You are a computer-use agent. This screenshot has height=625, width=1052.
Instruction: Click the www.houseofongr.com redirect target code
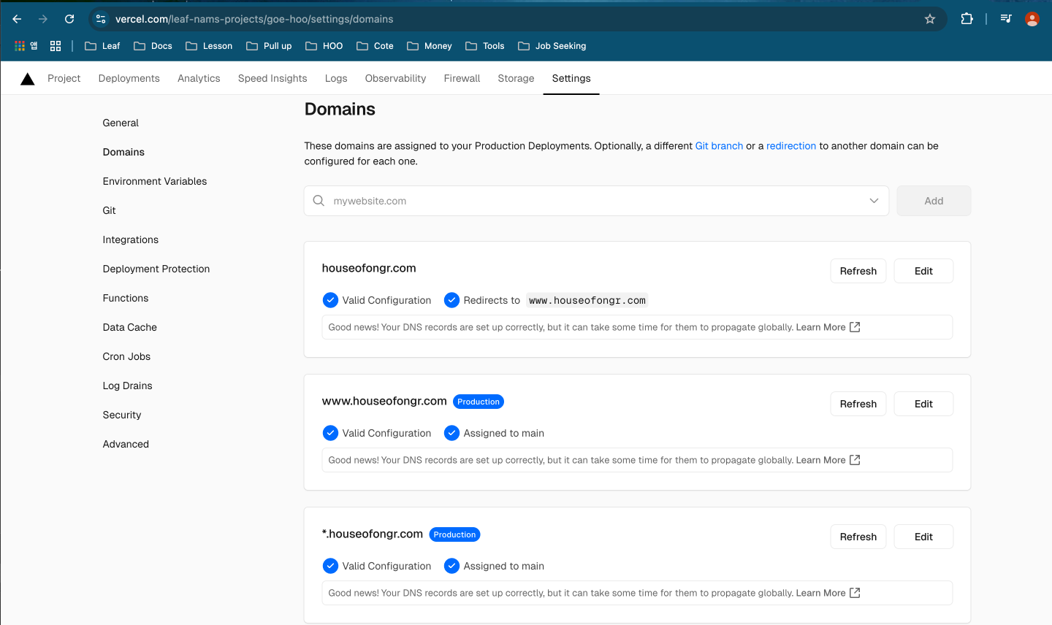pyautogui.click(x=587, y=300)
